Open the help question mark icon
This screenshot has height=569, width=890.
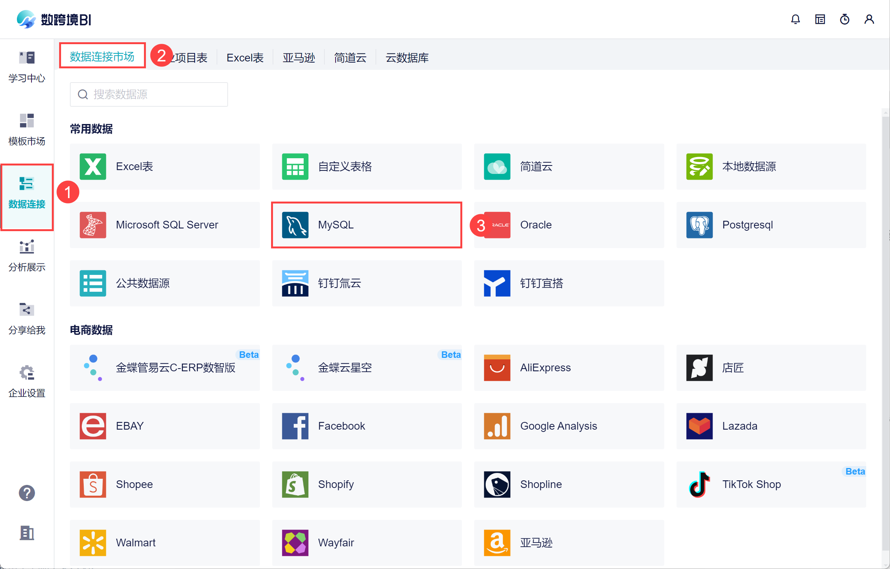click(x=27, y=493)
